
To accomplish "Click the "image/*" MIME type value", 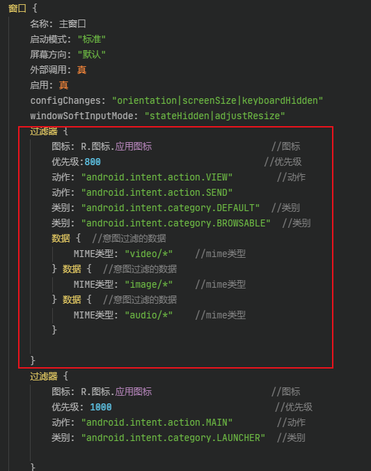I will 148,284.
